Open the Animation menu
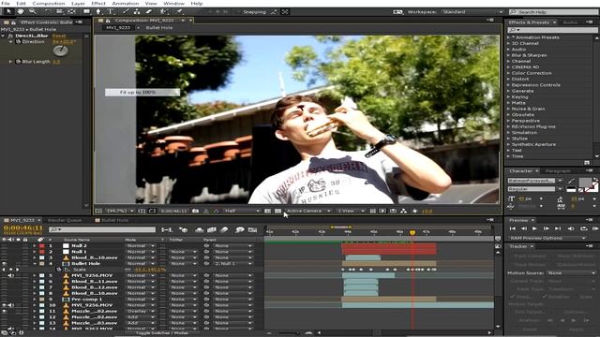This screenshot has height=337, width=600. pyautogui.click(x=125, y=4)
